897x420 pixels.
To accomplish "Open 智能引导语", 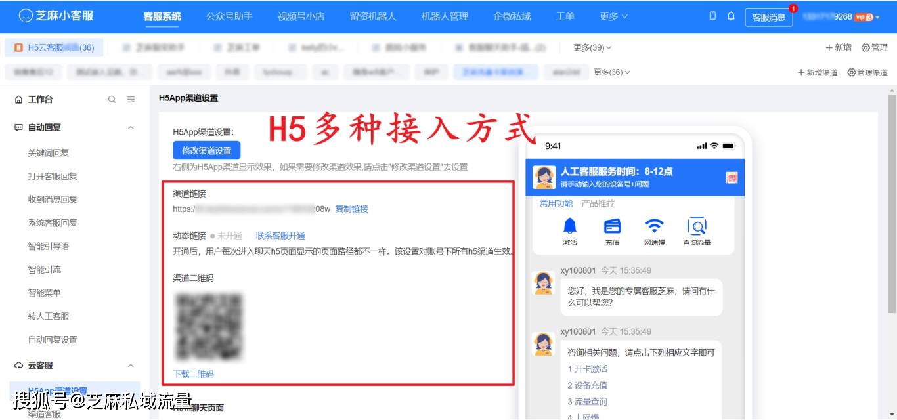I will tap(49, 246).
